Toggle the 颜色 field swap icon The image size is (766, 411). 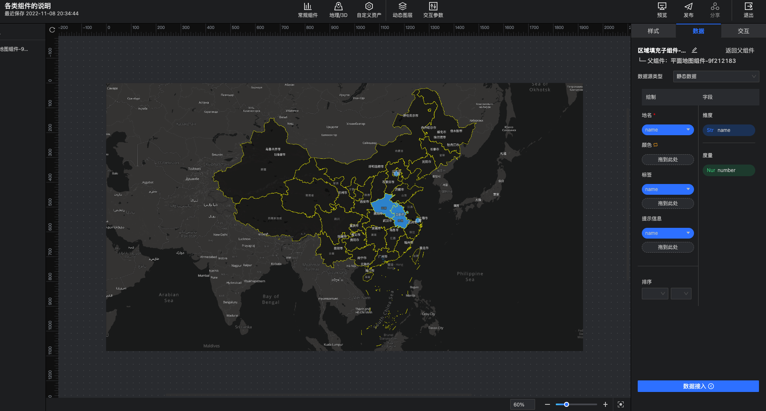coord(656,145)
